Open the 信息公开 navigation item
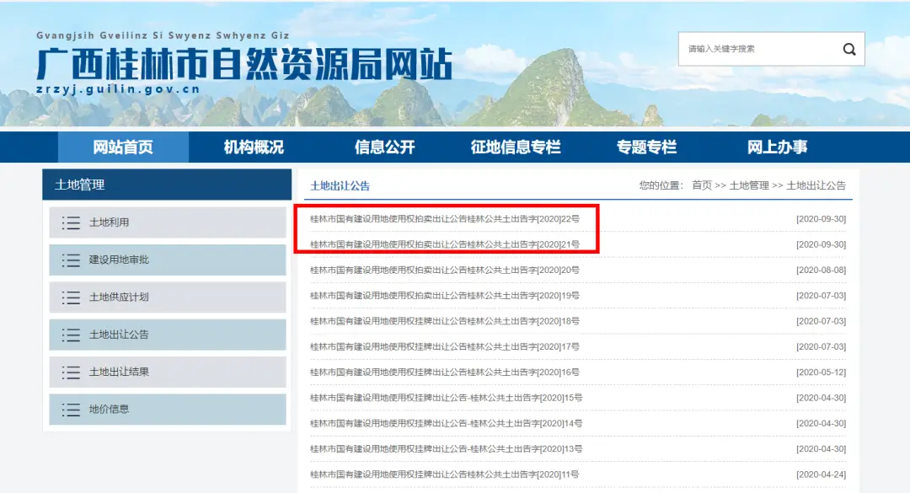Image resolution: width=910 pixels, height=493 pixels. (x=385, y=147)
